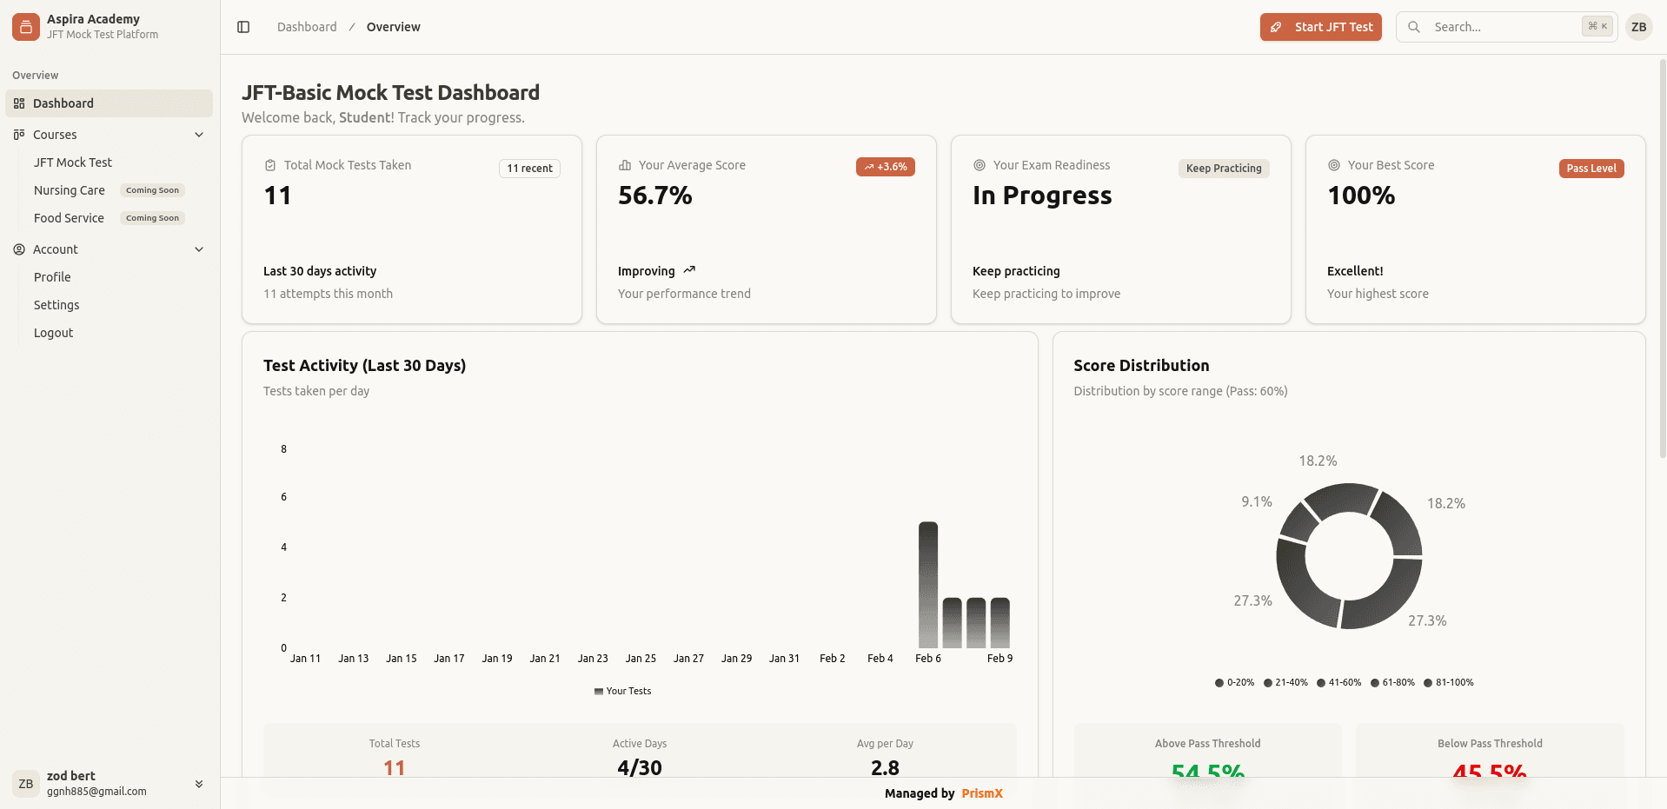The width and height of the screenshot is (1667, 809).
Task: Collapse the Account section chevron
Action: 199,249
